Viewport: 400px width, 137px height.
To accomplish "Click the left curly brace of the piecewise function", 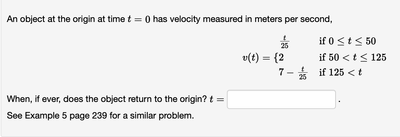I will (275, 58).
